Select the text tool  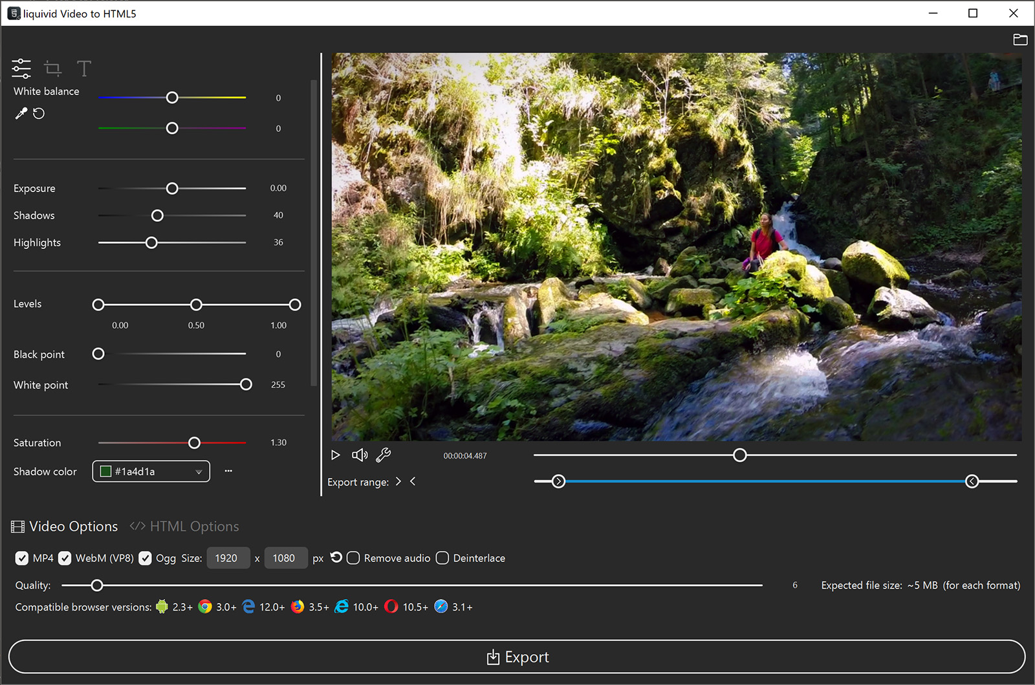[84, 68]
